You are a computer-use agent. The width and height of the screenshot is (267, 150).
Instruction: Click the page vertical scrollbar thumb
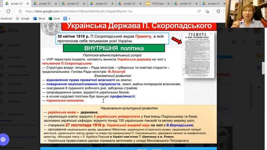coord(264,68)
